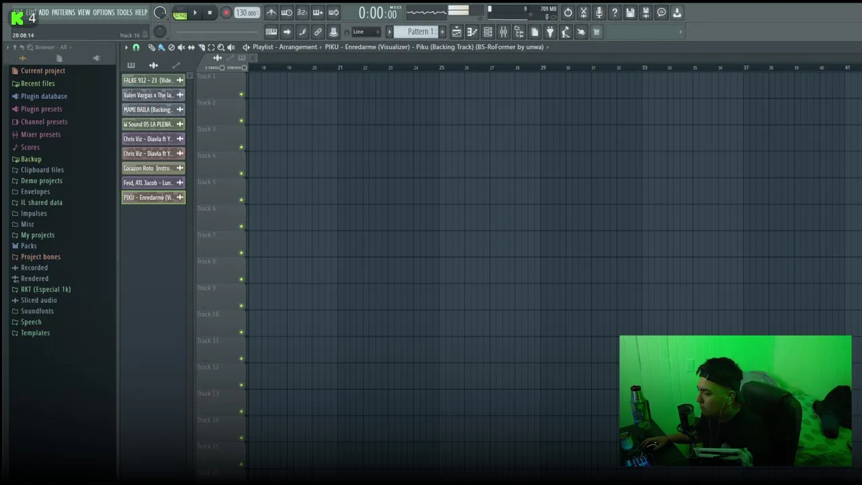Expand the Templates folder
This screenshot has height=485, width=862.
coord(35,333)
